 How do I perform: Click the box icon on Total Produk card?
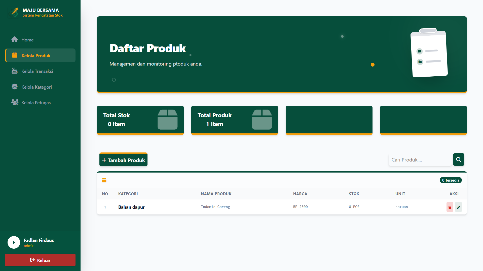(262, 120)
